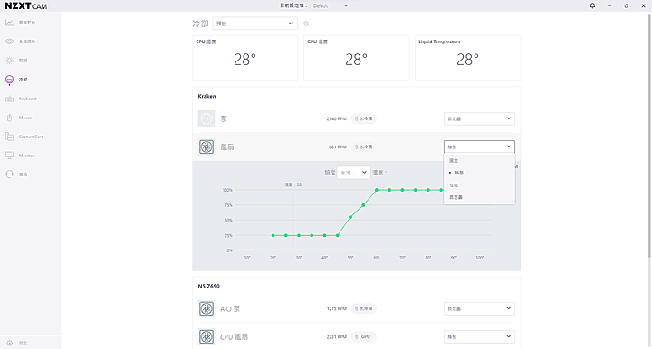Open the active profile Default dropdown

pos(331,5)
